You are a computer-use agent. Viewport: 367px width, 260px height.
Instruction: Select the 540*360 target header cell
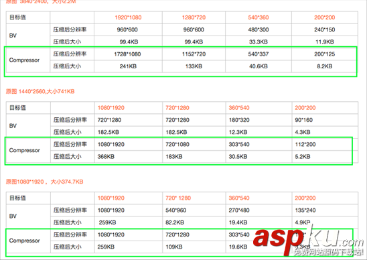click(259, 17)
